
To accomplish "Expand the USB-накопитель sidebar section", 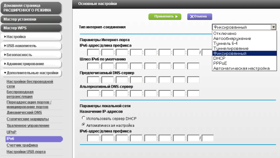I will click(31, 46).
